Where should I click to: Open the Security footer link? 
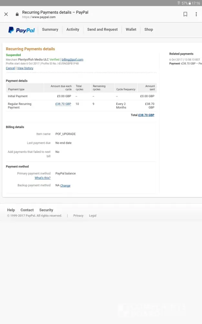46,210
